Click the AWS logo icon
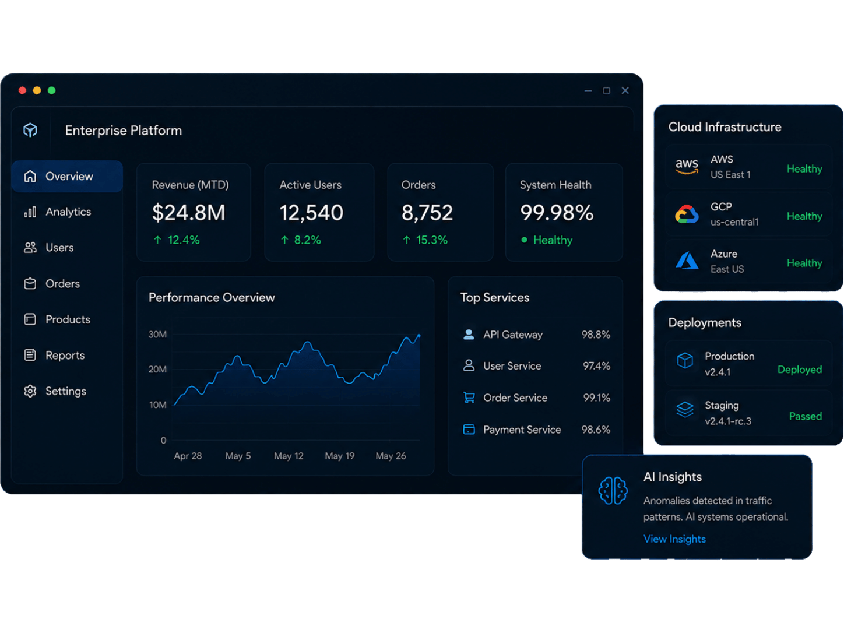844x633 pixels. pyautogui.click(x=687, y=167)
